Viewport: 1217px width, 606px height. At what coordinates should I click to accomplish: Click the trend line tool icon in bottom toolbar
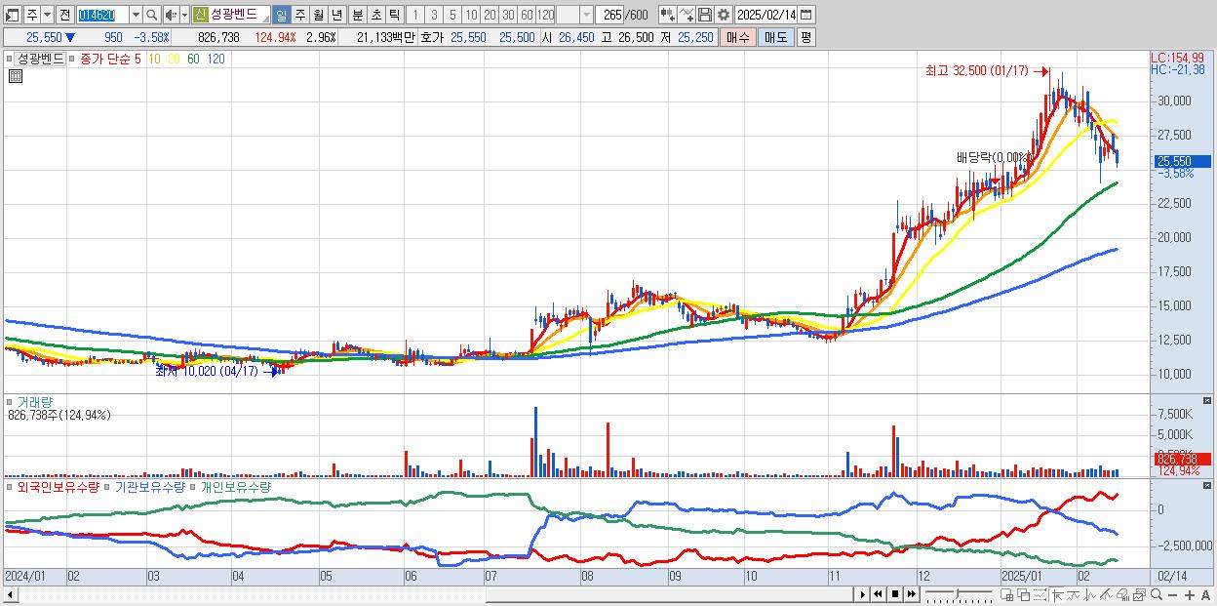(1074, 594)
